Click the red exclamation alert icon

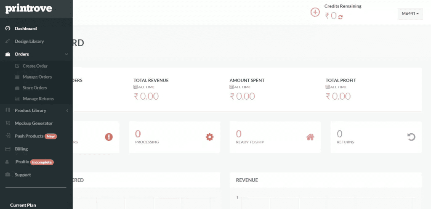coord(109,137)
